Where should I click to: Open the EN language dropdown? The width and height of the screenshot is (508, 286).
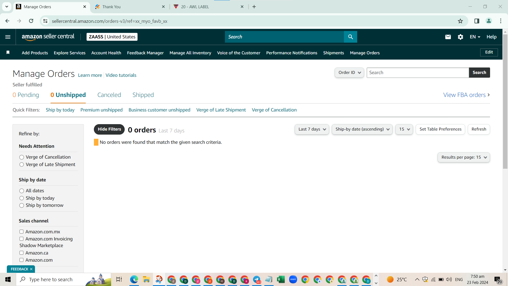point(475,37)
